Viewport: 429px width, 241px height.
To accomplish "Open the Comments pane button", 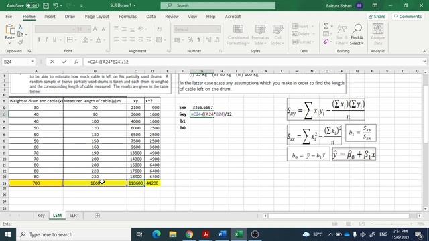I will [x=408, y=17].
